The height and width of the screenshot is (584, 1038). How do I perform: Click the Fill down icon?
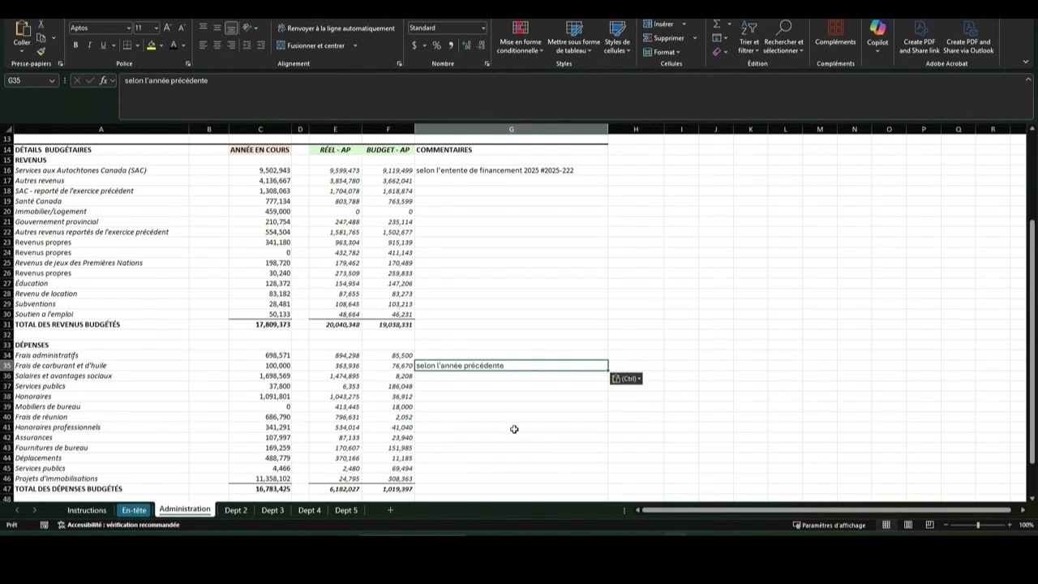tap(717, 38)
